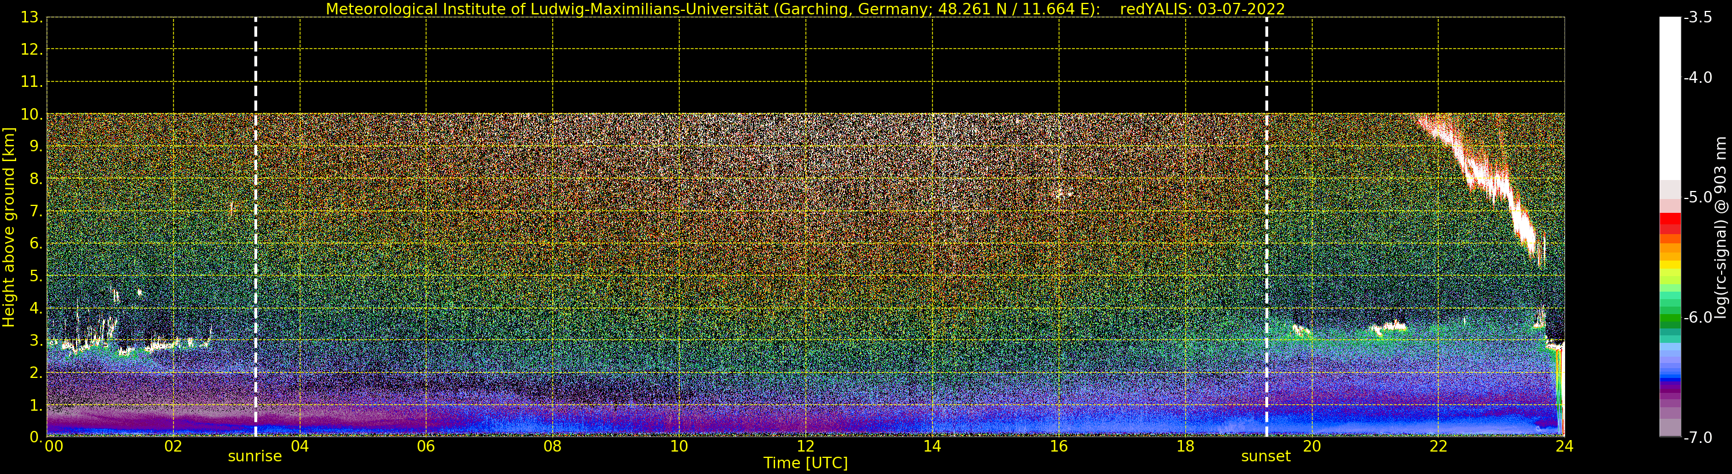Click the time tick label '18'
Viewport: 1732px width, 474px height.
click(1185, 446)
